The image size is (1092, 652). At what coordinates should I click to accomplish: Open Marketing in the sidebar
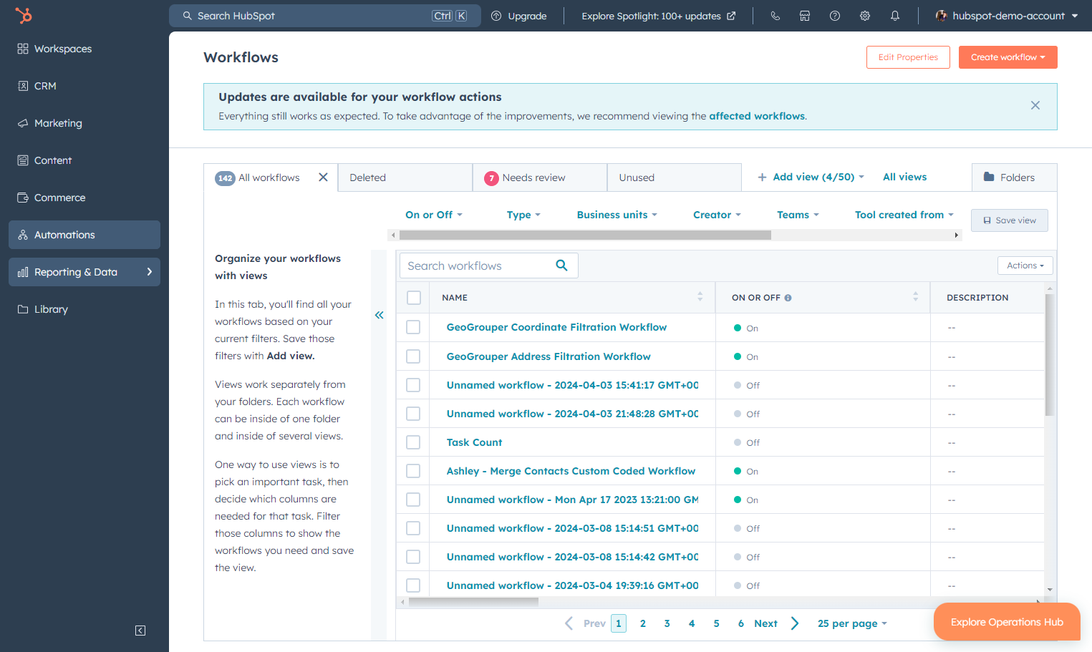coord(84,123)
